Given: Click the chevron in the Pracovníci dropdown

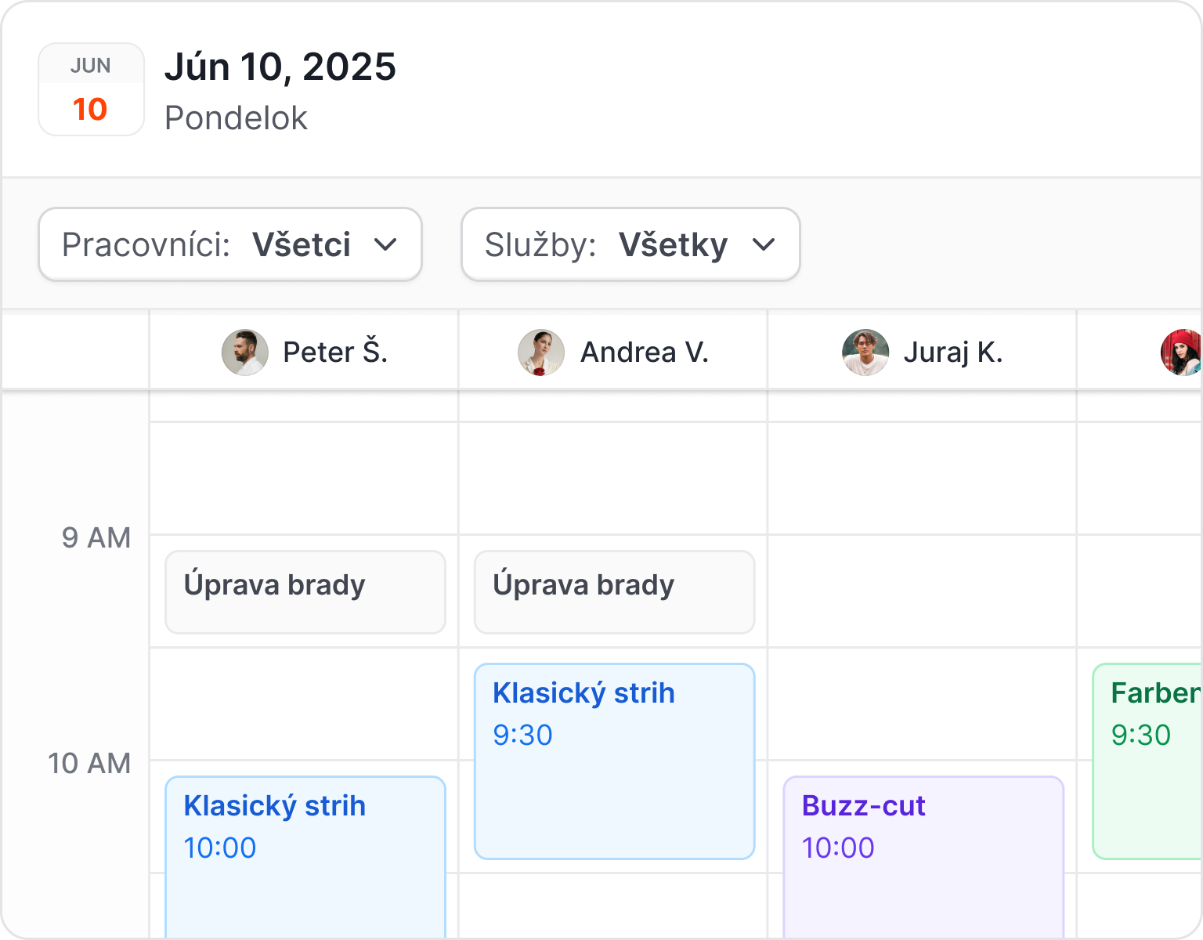Looking at the screenshot, I should tap(385, 244).
